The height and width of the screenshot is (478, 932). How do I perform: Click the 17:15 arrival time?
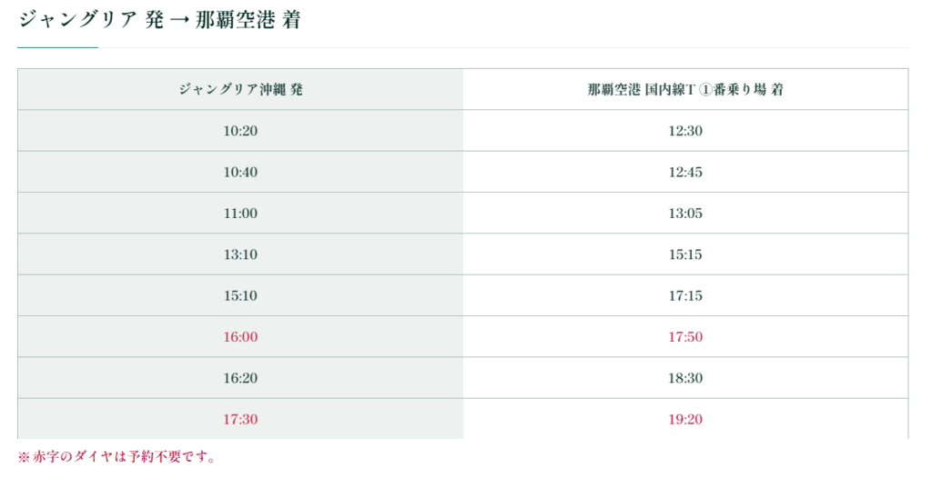click(x=685, y=295)
